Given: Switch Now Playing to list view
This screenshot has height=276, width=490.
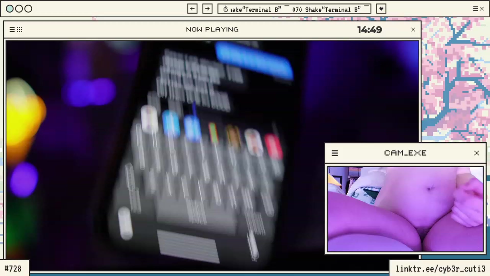Looking at the screenshot, I should pos(12,30).
